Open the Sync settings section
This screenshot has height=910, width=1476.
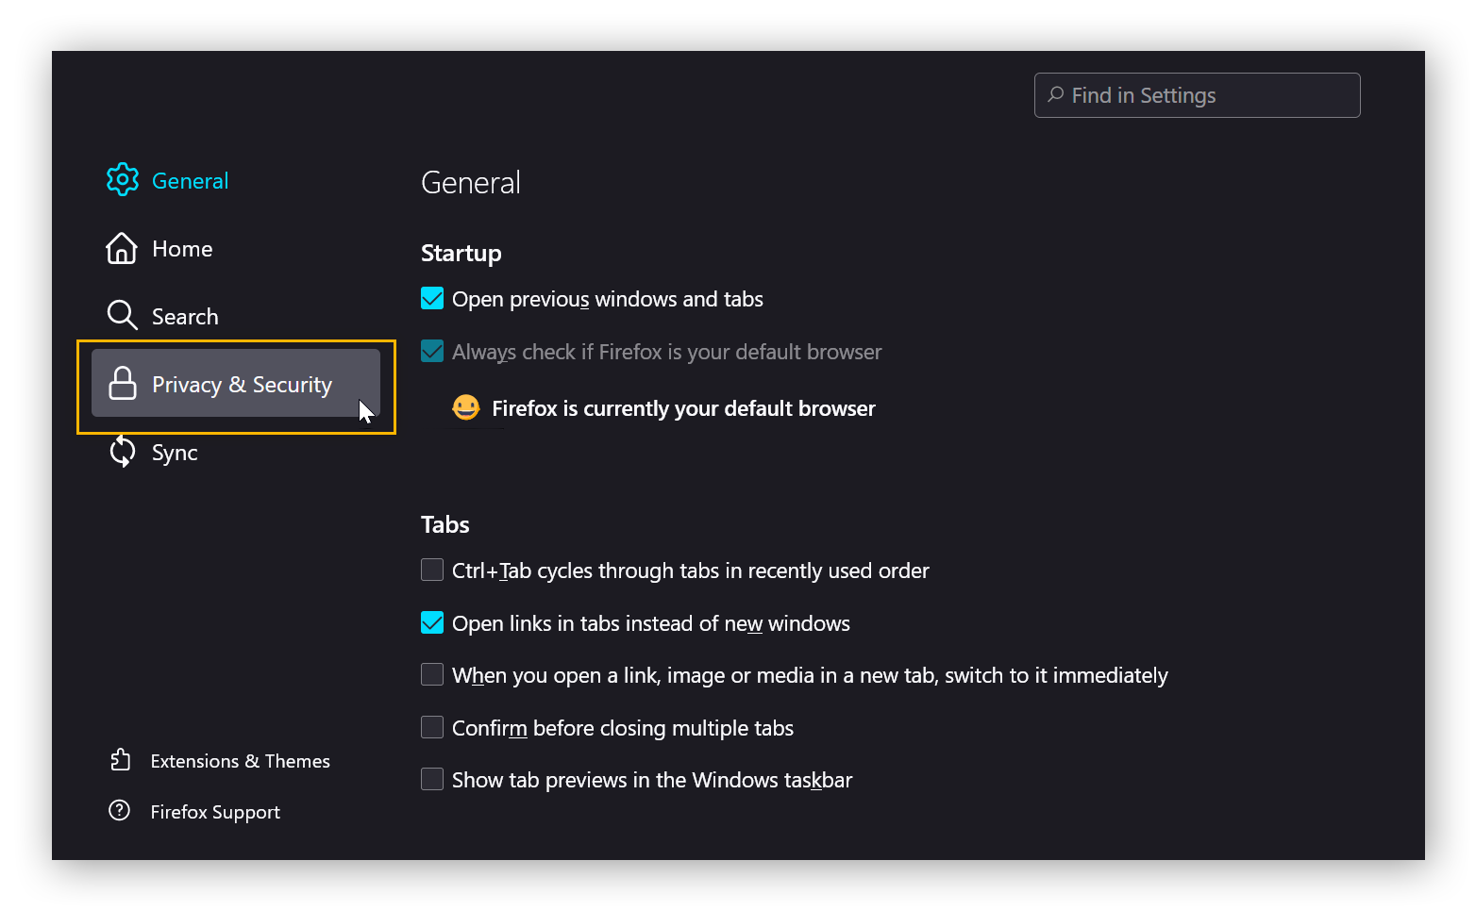coord(175,452)
